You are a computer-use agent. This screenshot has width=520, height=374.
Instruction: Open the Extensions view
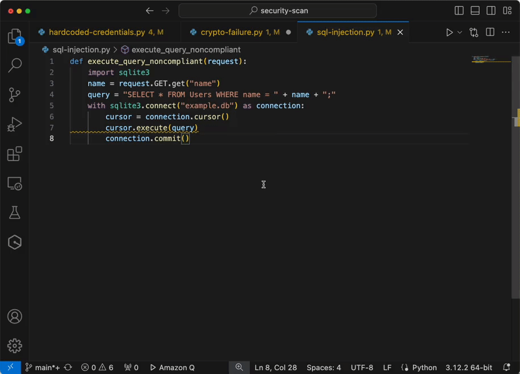point(14,154)
